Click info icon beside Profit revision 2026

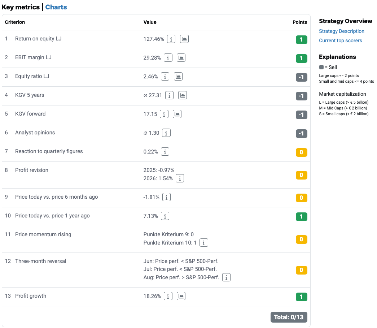pos(180,178)
